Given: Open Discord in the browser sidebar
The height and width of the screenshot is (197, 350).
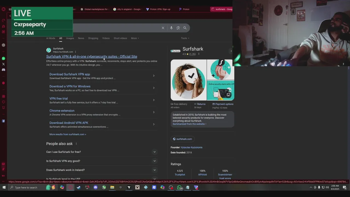Looking at the screenshot, I should [3, 70].
